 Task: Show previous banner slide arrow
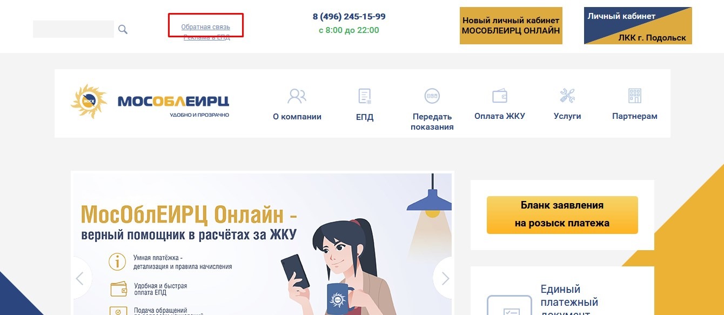click(80, 279)
